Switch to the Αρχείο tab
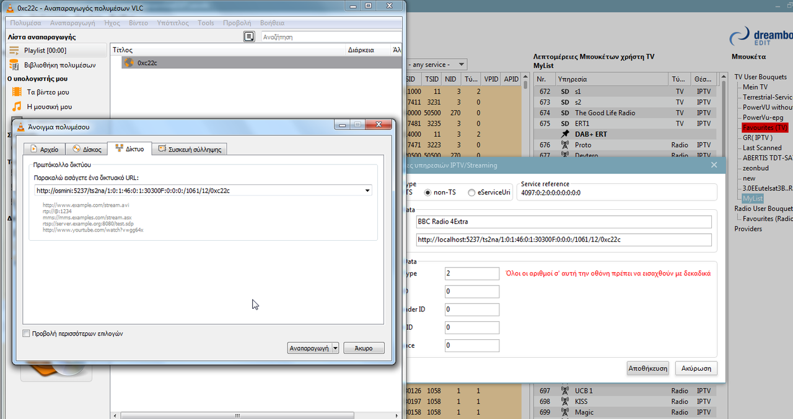Screen dimensions: 793x419 pos(44,149)
